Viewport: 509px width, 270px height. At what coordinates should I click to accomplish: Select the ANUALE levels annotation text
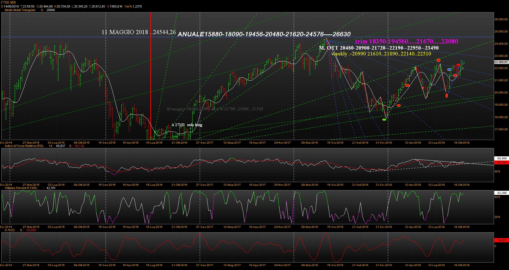[264, 34]
